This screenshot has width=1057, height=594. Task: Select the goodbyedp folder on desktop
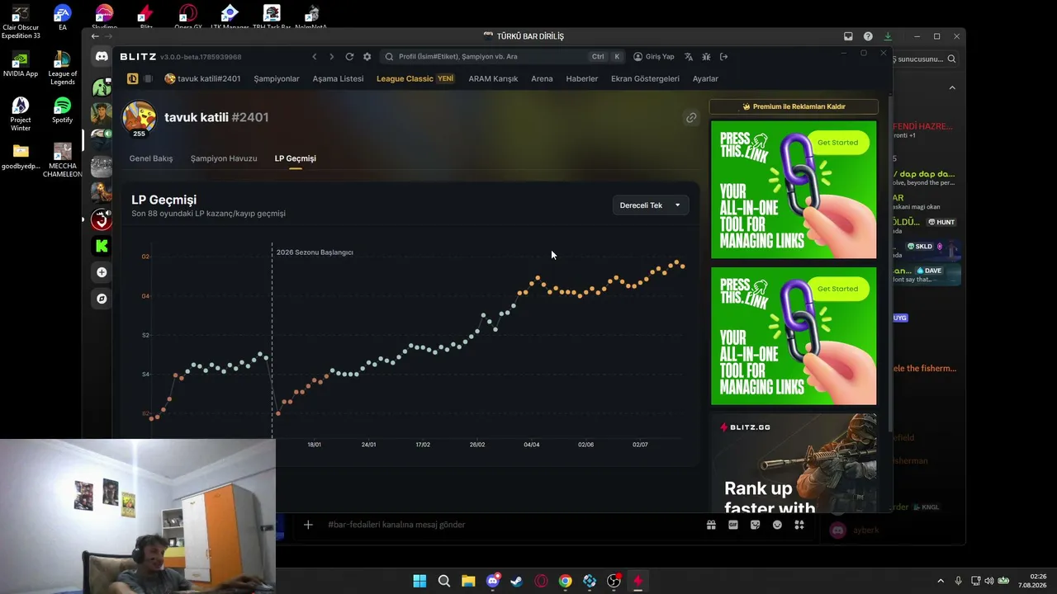[21, 156]
